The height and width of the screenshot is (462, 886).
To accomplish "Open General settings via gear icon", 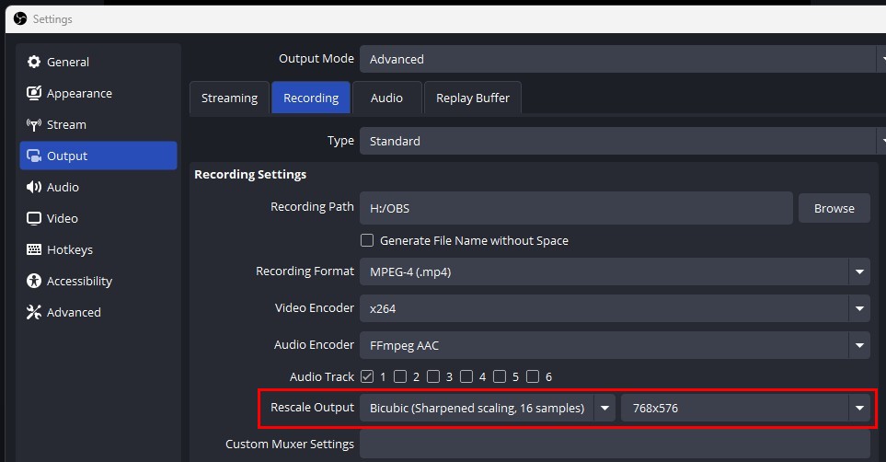I will (34, 62).
